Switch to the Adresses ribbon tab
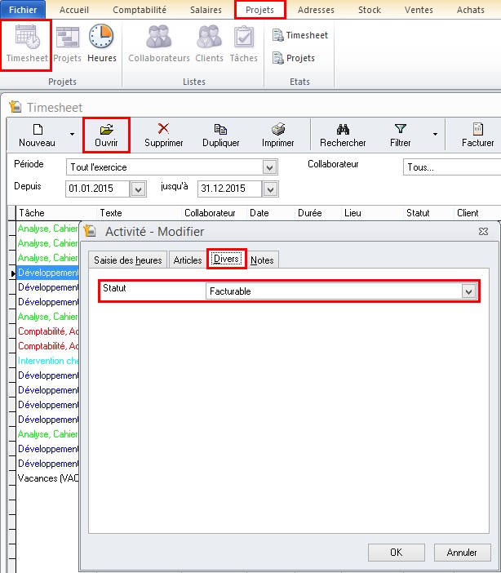501x573 pixels. point(316,10)
